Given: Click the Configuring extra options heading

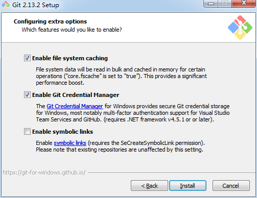Looking at the screenshot, I should [x=50, y=21].
